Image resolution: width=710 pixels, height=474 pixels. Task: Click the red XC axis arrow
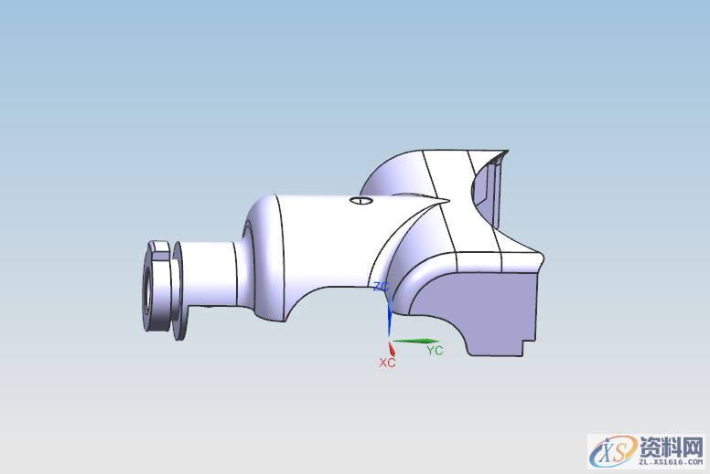(x=392, y=347)
